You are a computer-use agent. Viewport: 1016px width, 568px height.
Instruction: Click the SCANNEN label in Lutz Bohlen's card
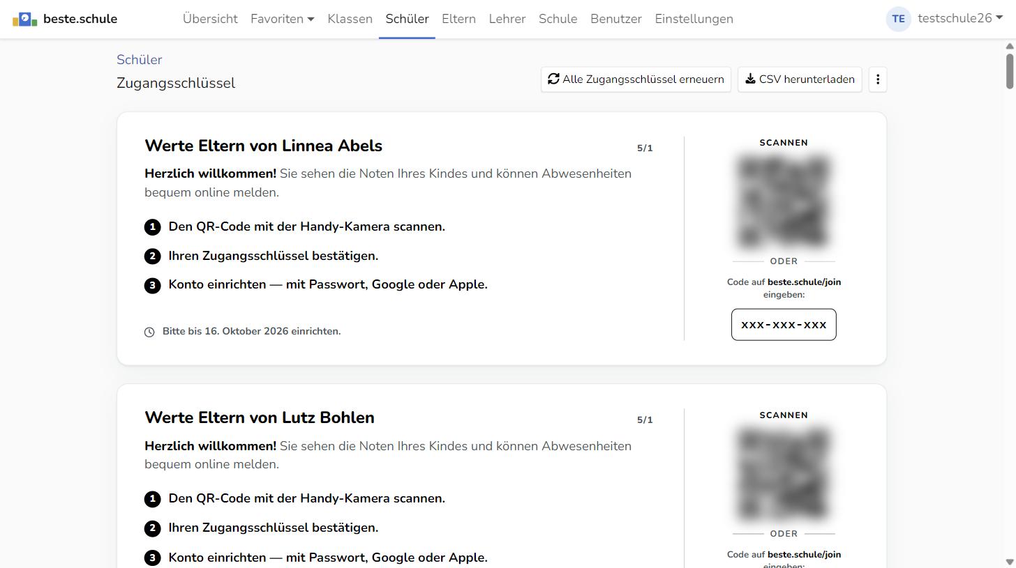784,415
